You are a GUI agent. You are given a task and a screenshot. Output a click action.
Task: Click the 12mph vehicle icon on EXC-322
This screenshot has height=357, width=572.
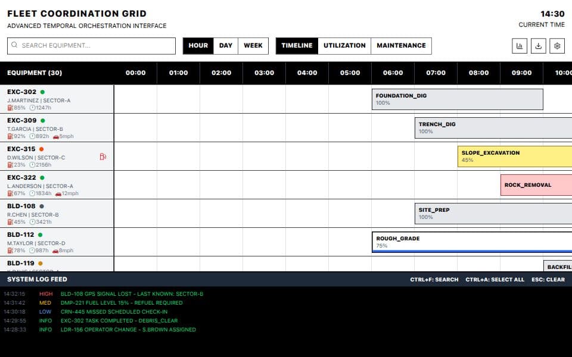tap(58, 193)
